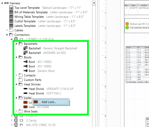Expand the Wire Seals group
This screenshot has height=127, width=149.
pos(16,111)
